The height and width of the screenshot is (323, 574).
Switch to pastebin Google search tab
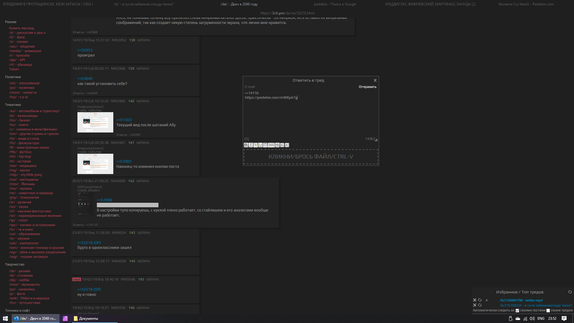tap(335, 4)
